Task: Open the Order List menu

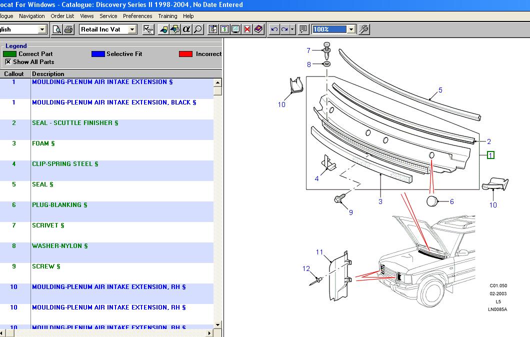Action: point(62,16)
